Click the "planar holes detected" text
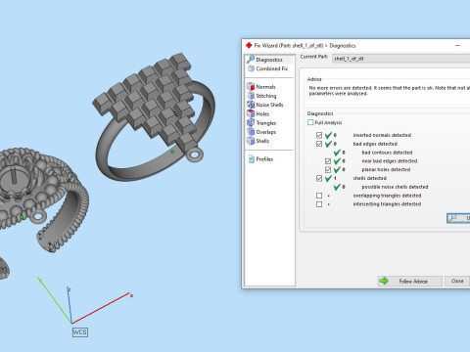The height and width of the screenshot is (352, 470). (386, 169)
